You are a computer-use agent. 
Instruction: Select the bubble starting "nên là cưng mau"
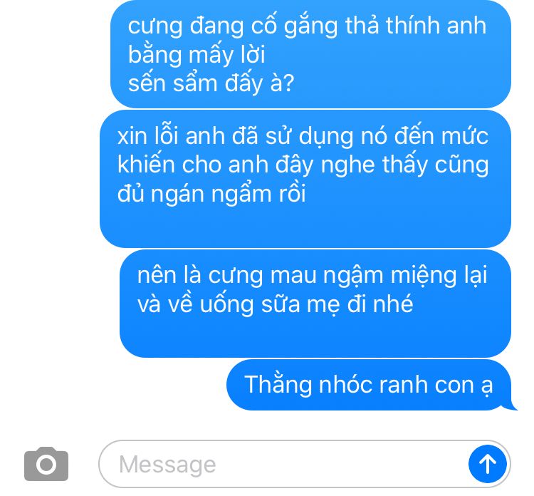pyautogui.click(x=315, y=304)
